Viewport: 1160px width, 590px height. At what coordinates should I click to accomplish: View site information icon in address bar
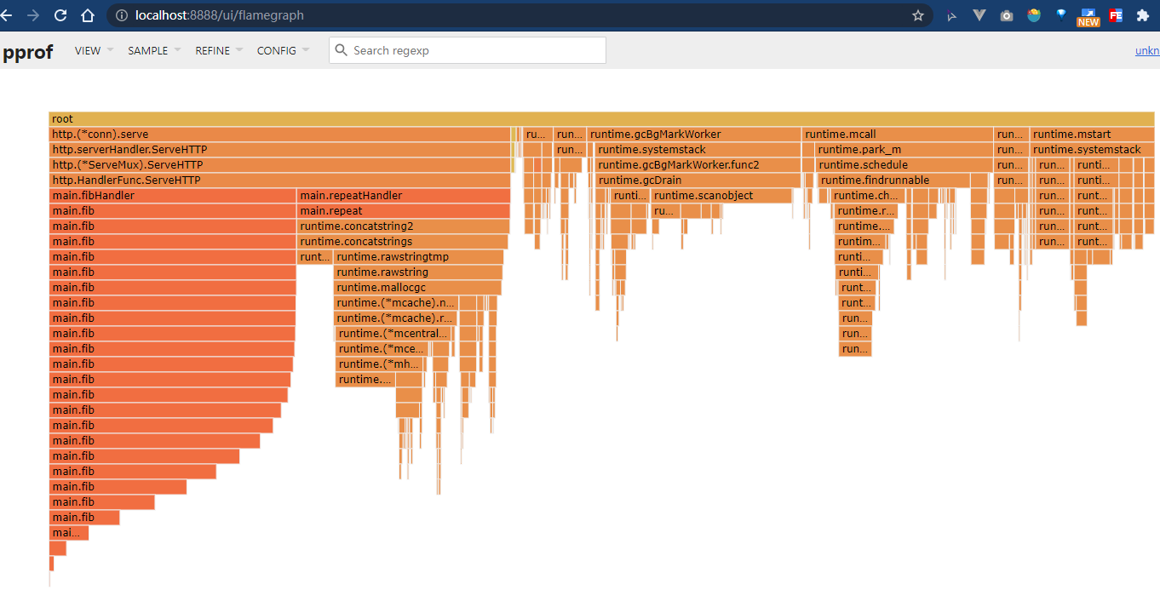pyautogui.click(x=122, y=15)
